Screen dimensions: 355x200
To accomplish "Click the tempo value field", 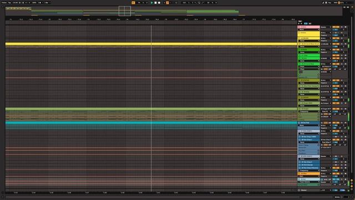I will coord(15,3).
